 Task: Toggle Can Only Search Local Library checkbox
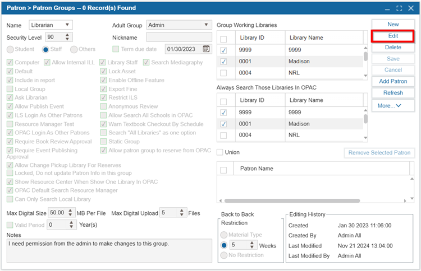click(x=10, y=199)
